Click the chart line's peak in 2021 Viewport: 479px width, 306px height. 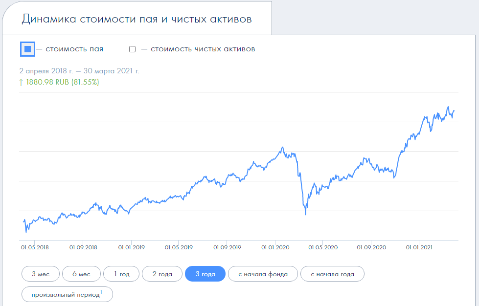coord(448,107)
